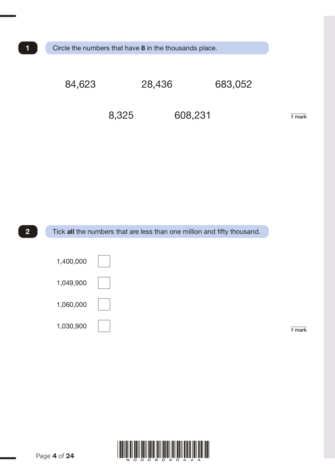The image size is (335, 474).
Task: Click the '1 mark' label for question 2
Action: pyautogui.click(x=299, y=330)
